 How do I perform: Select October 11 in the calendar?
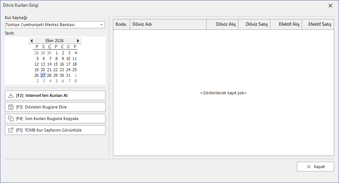pyautogui.click(x=75, y=59)
